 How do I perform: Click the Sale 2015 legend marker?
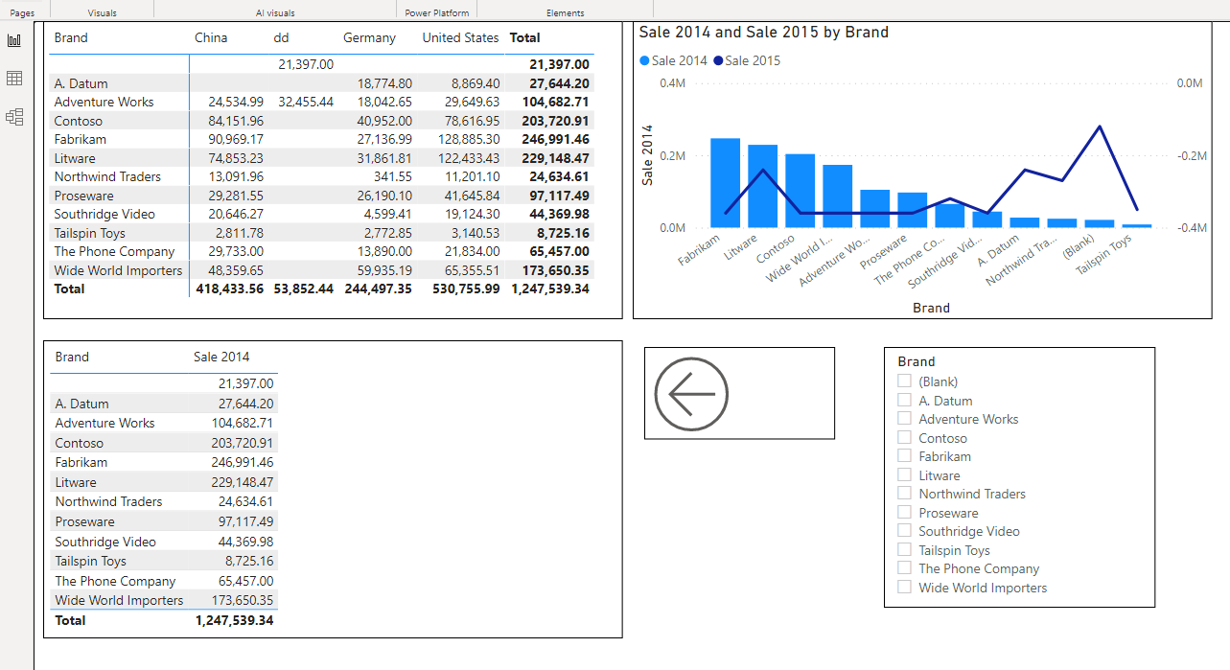click(718, 61)
